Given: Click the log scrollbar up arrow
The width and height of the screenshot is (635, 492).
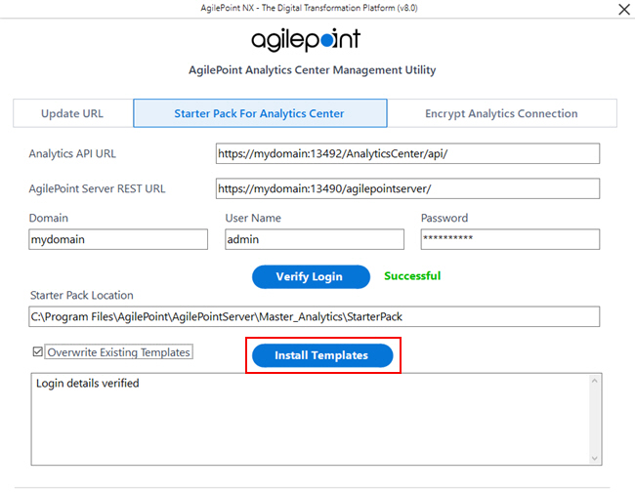Looking at the screenshot, I should click(594, 381).
